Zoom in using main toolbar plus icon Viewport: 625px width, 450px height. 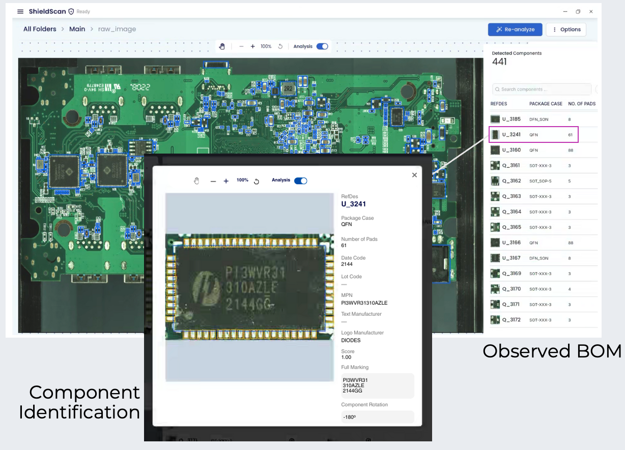252,46
